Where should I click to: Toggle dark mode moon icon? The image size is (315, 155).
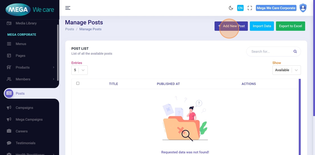point(231,8)
